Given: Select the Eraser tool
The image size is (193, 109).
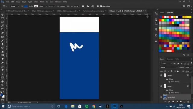Looking at the screenshot, I should coord(2,52).
